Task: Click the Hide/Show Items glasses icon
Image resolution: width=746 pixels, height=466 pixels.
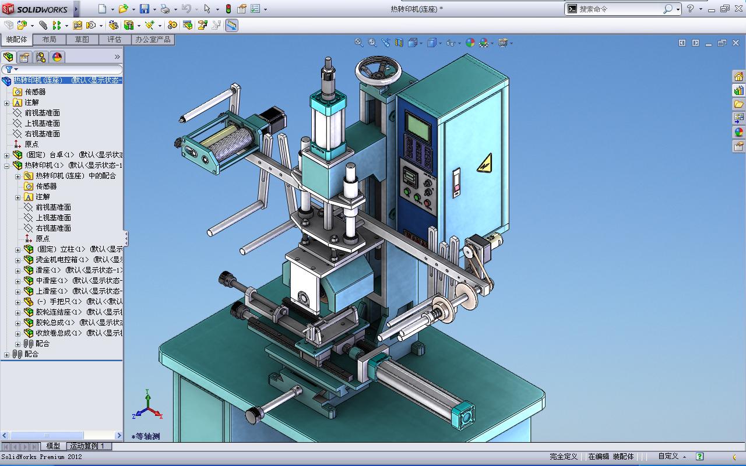Action: pos(451,43)
